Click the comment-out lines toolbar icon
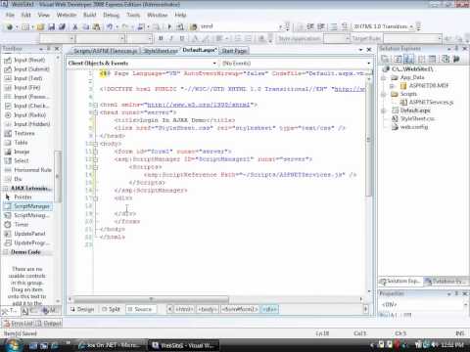470x352 pixels. click(x=333, y=26)
